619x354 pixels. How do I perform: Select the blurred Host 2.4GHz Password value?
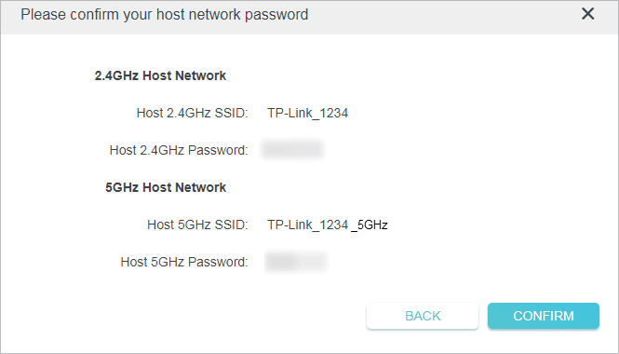pos(292,150)
